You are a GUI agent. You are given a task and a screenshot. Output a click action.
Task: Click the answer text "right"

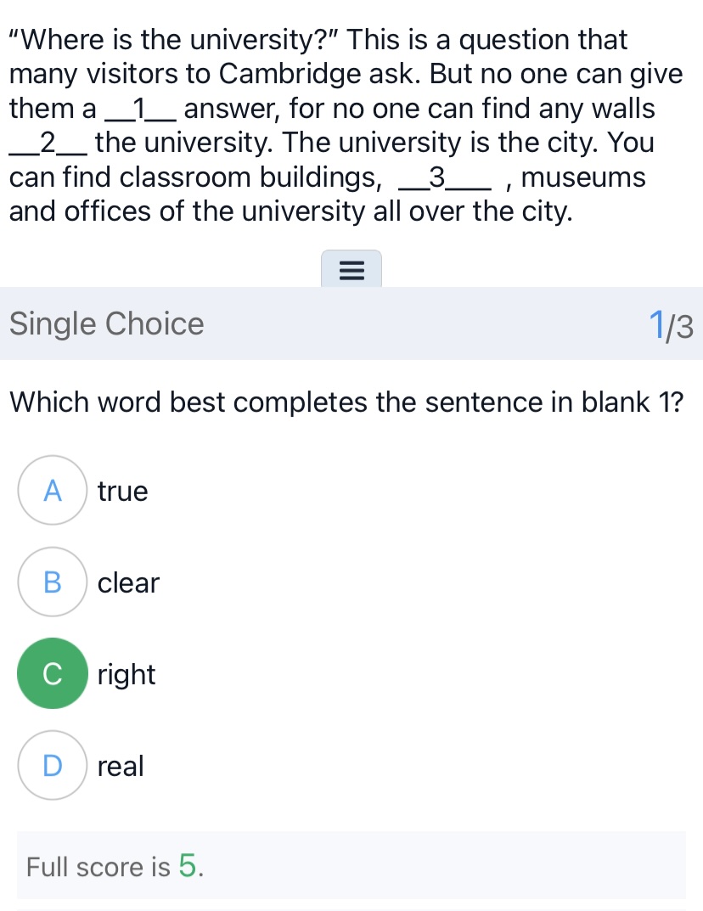click(127, 675)
